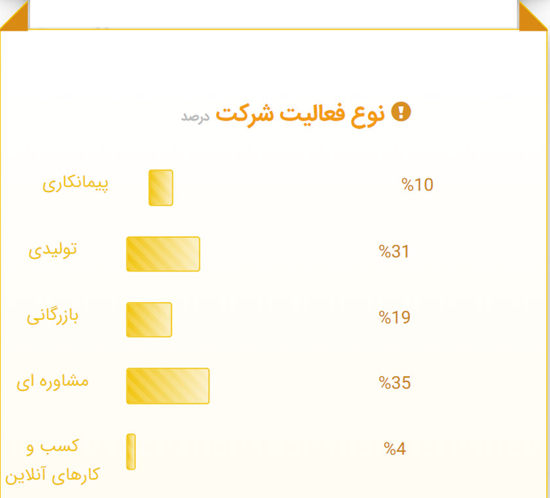Click the %31 percentage value

[x=394, y=252]
